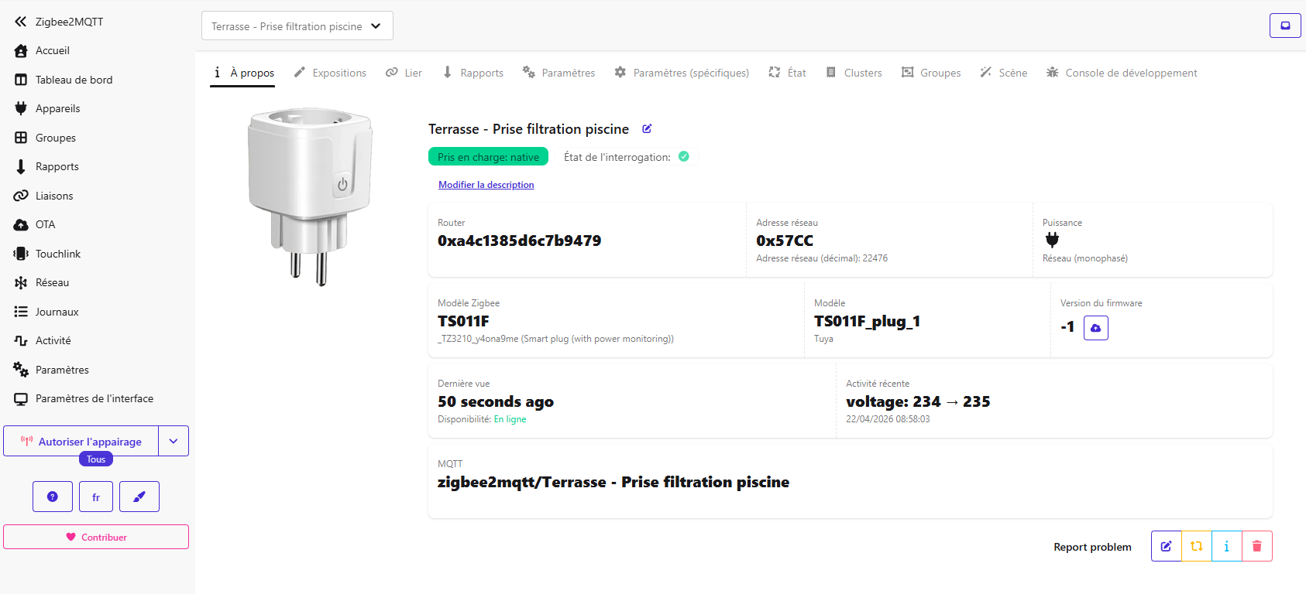Click the blue interview device info icon
1306x594 pixels.
[1226, 546]
